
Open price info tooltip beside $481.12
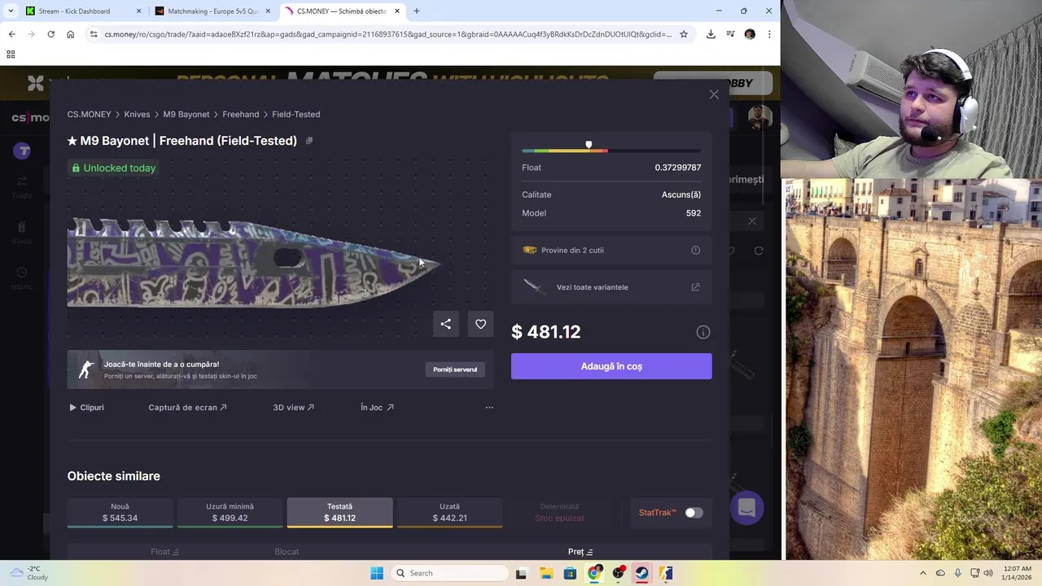(703, 332)
